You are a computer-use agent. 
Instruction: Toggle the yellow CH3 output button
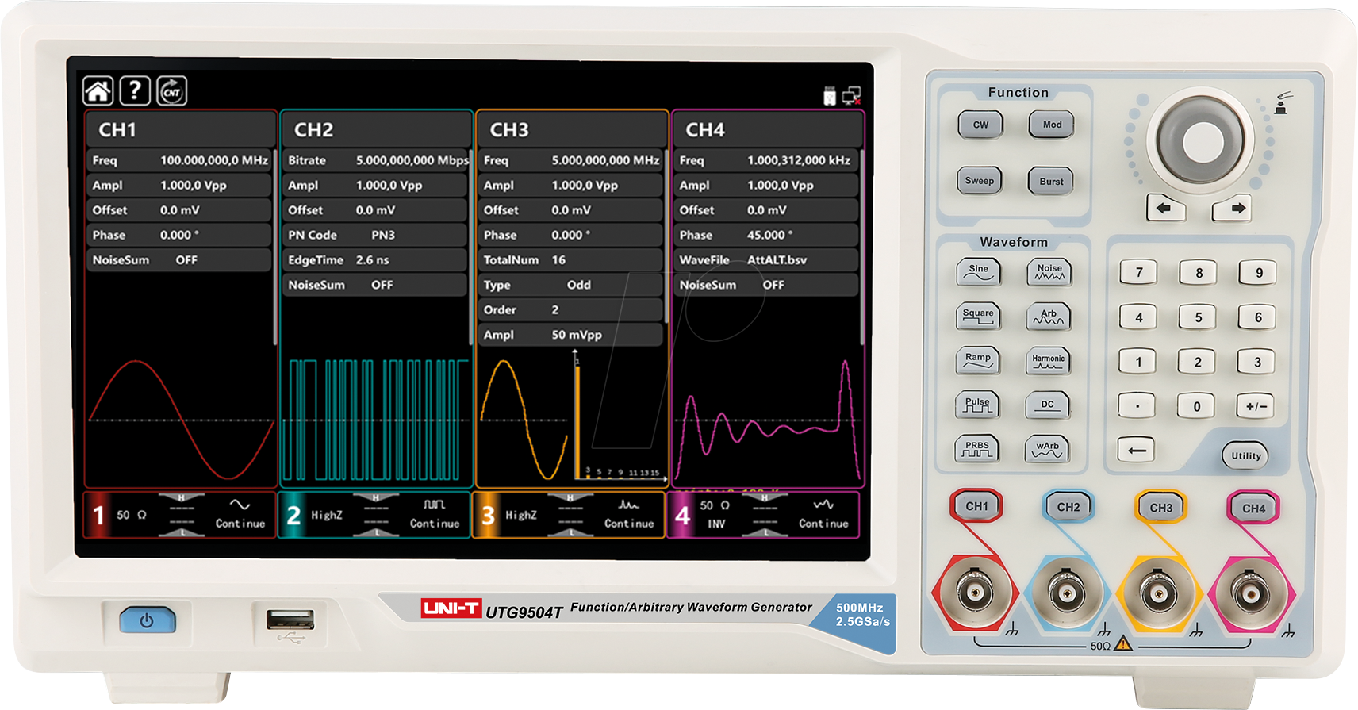click(1161, 508)
